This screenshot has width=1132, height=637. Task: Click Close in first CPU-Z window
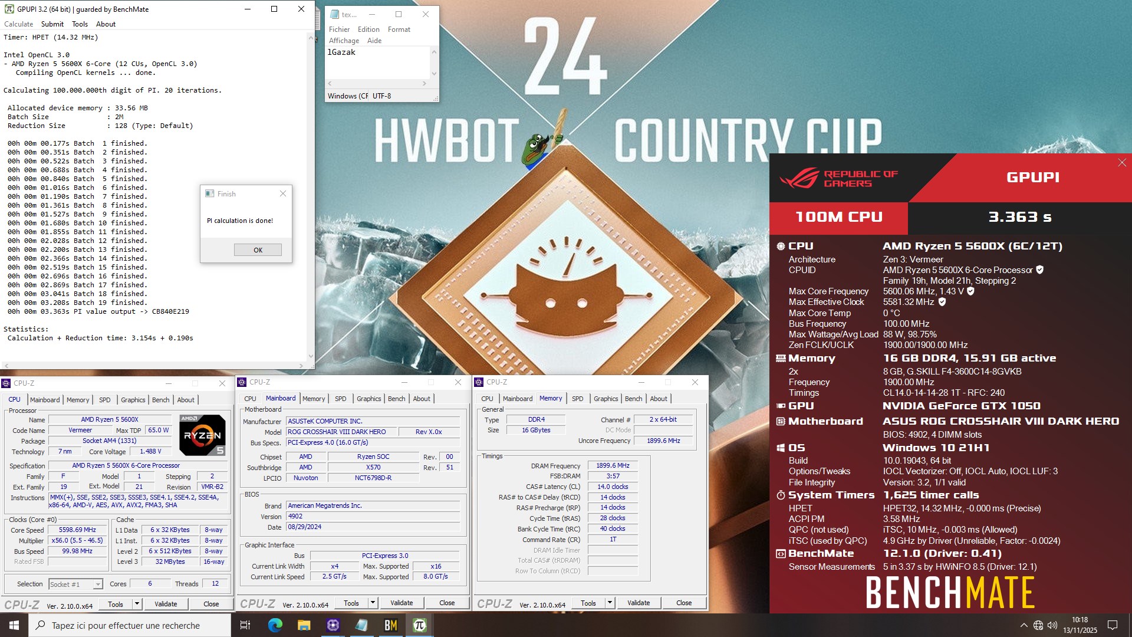pos(211,604)
